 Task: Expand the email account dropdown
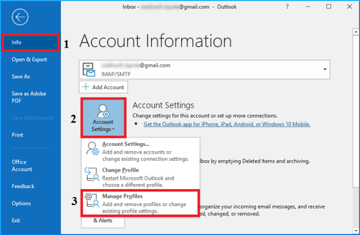pos(325,69)
